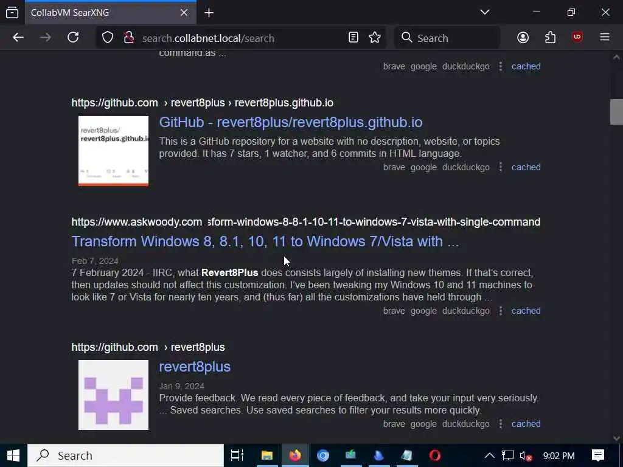This screenshot has height=467, width=623.
Task: Open network status tray icon
Action: coord(508,455)
